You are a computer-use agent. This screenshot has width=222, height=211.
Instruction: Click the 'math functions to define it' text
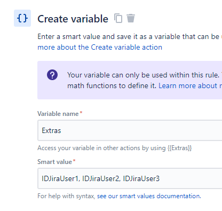pyautogui.click(x=112, y=86)
